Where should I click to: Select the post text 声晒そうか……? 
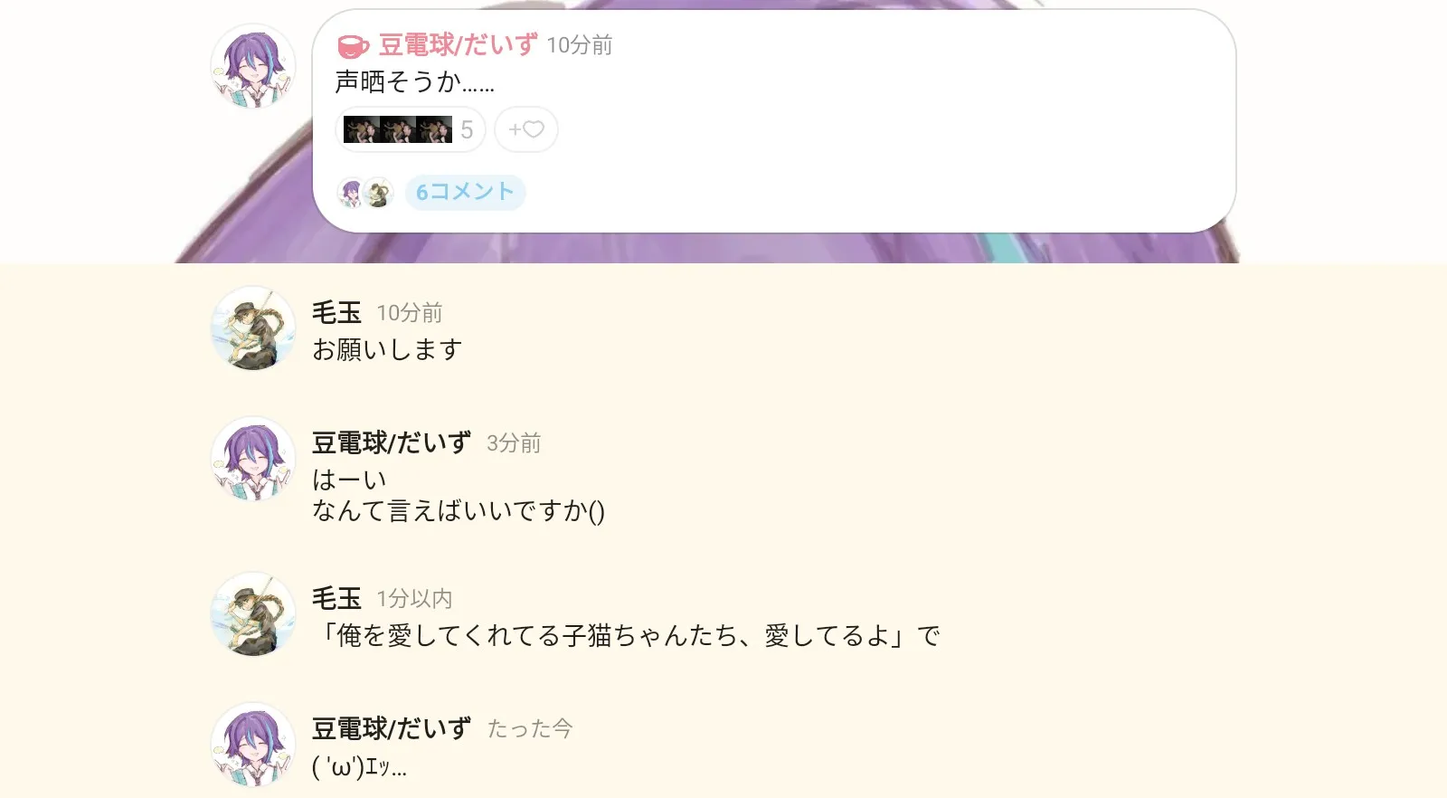coord(415,82)
